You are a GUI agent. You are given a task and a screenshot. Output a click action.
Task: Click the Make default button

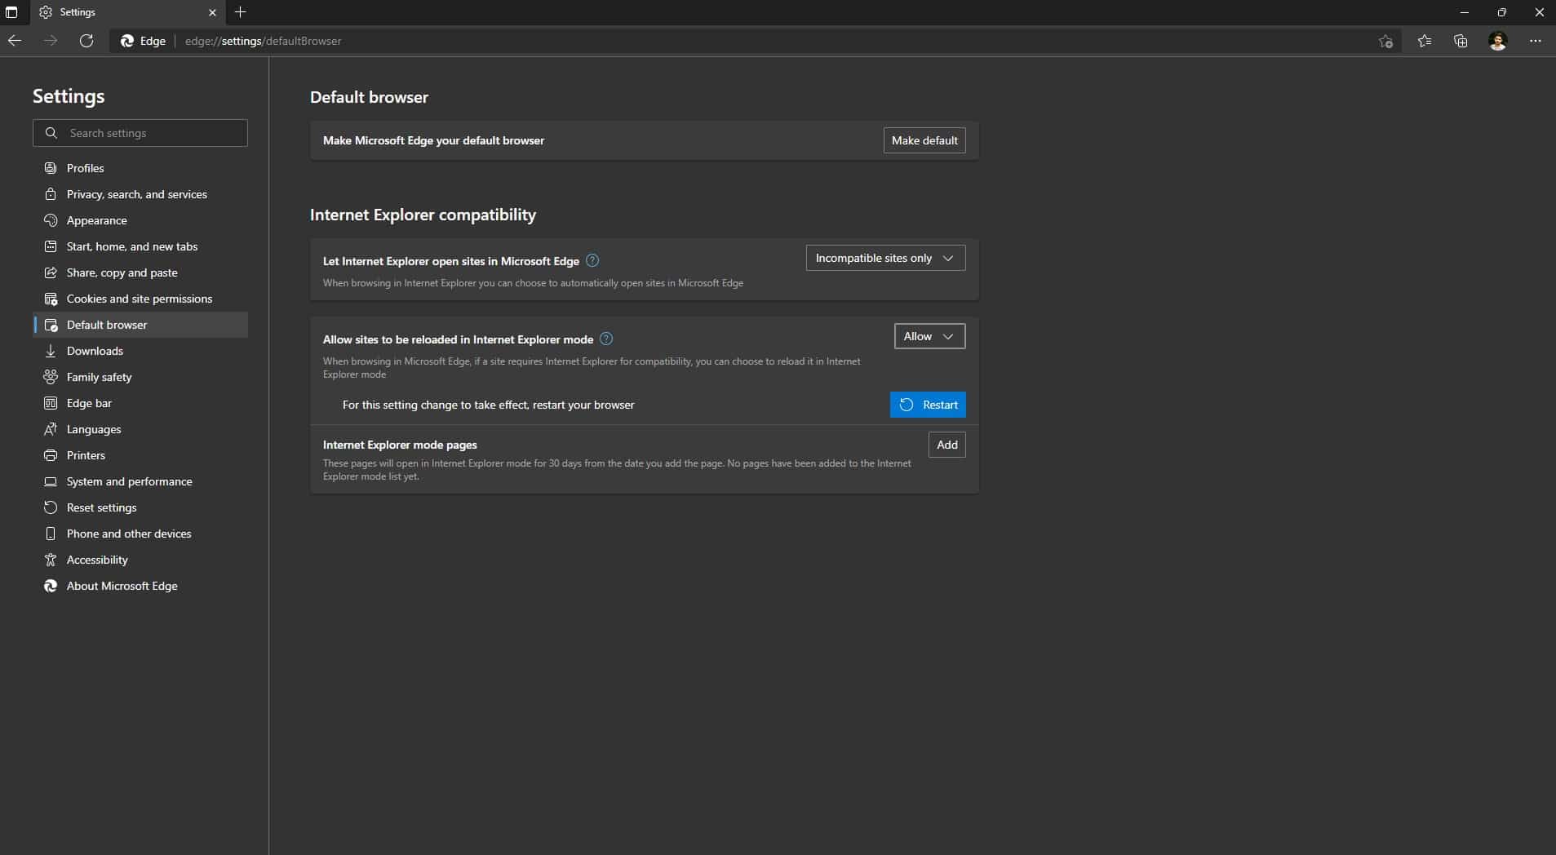click(x=924, y=140)
